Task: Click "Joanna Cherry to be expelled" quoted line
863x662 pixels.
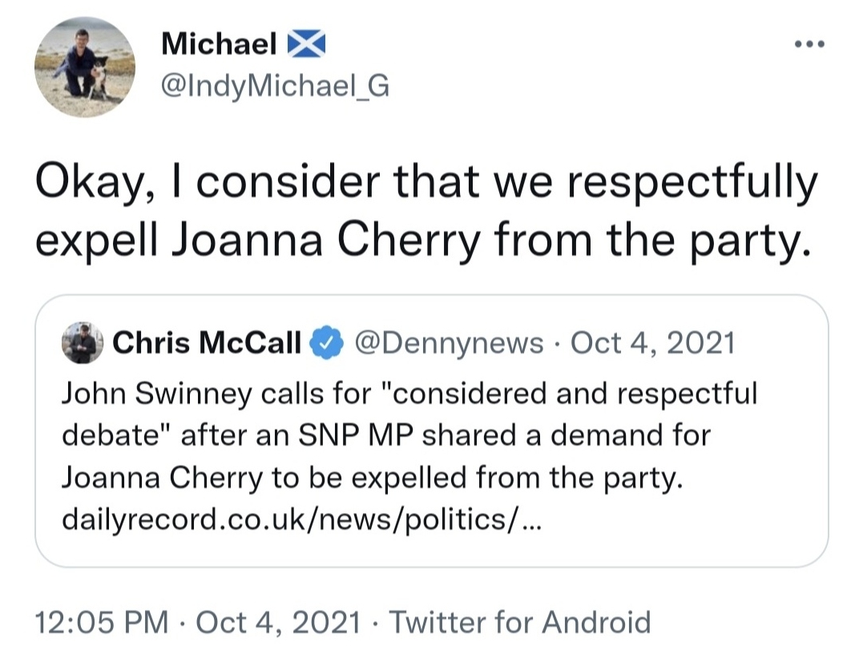Action: pyautogui.click(x=371, y=478)
